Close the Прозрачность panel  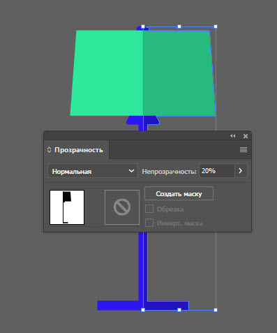tap(246, 136)
